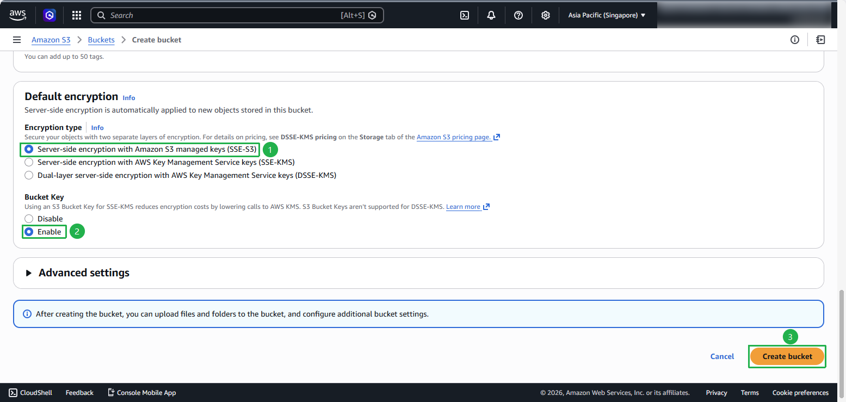Select Dual-layer DSSE-KMS encryption option
This screenshot has width=846, height=402.
[29, 175]
